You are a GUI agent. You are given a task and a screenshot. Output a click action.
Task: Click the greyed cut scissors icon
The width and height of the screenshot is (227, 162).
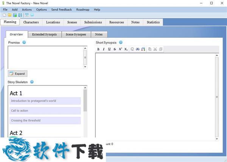click(x=155, y=49)
